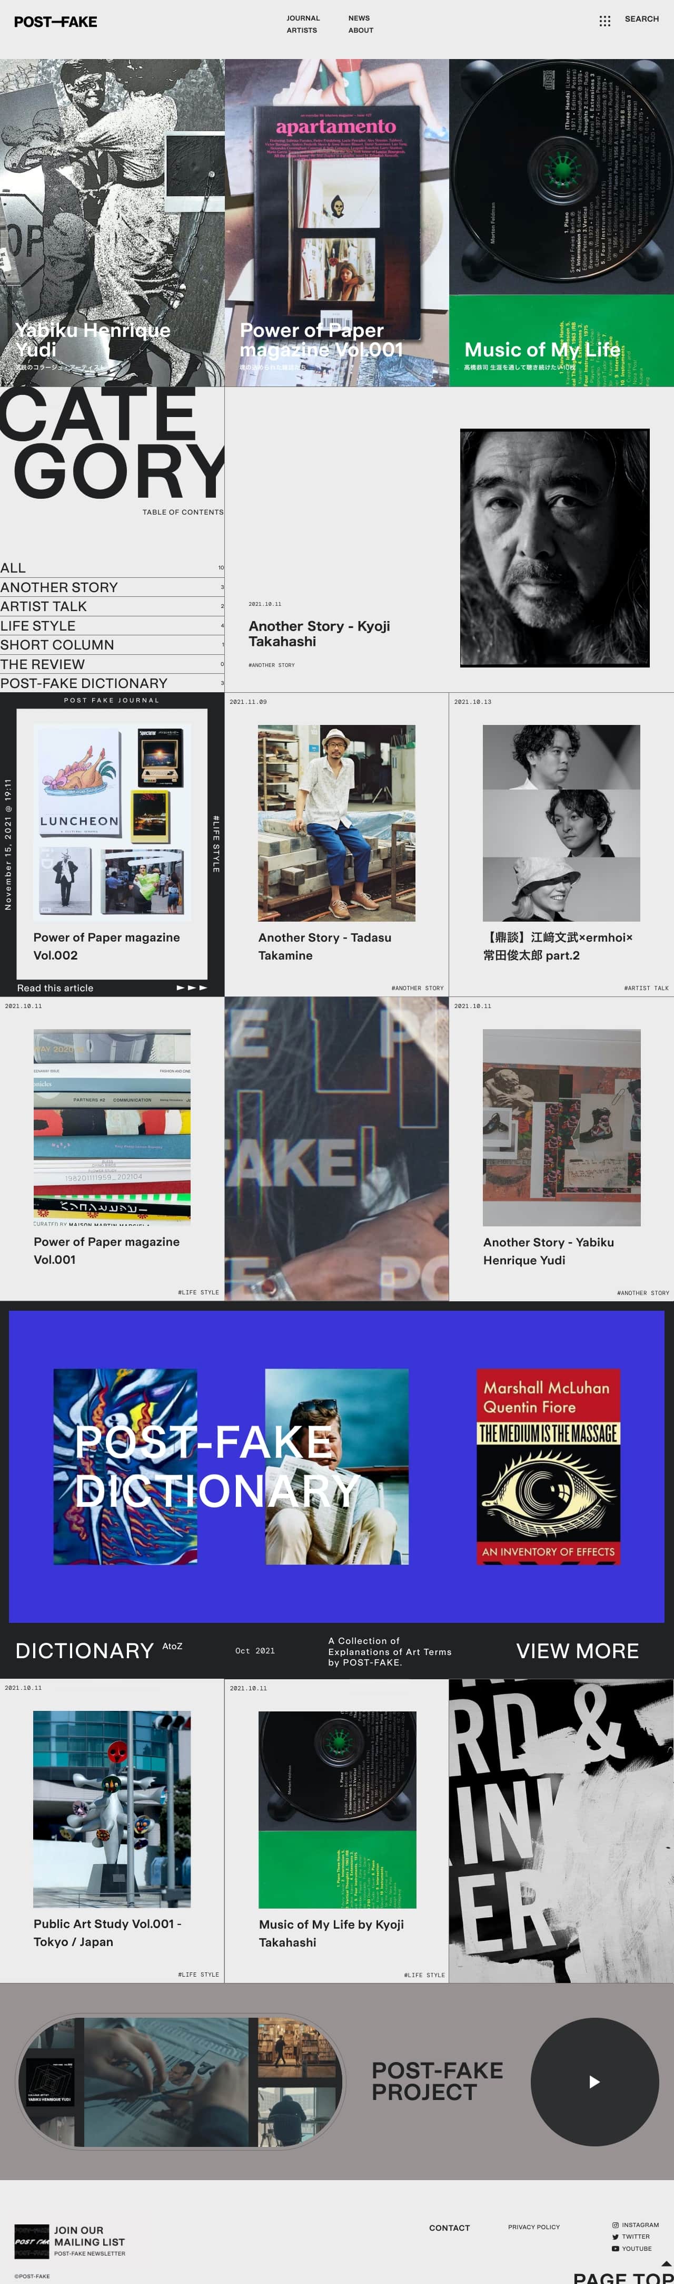
Task: Open Another Story - Kyoji Takahashi portrait
Action: [x=554, y=547]
